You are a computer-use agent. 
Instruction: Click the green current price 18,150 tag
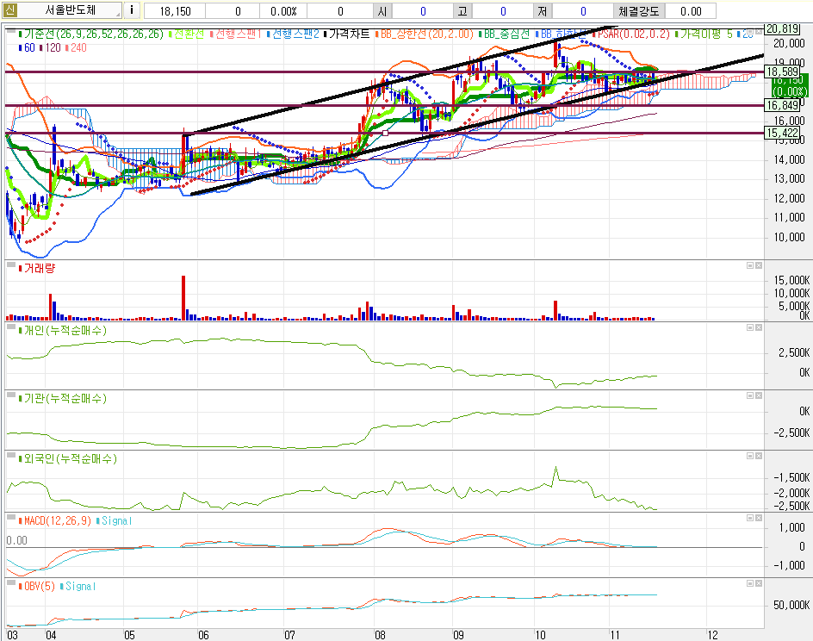pos(789,85)
